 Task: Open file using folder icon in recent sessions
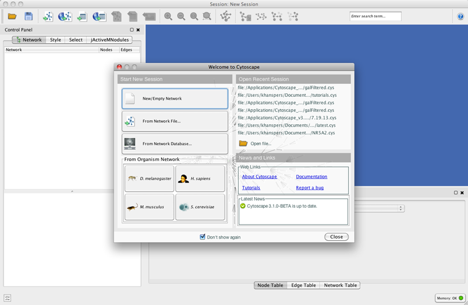[243, 143]
